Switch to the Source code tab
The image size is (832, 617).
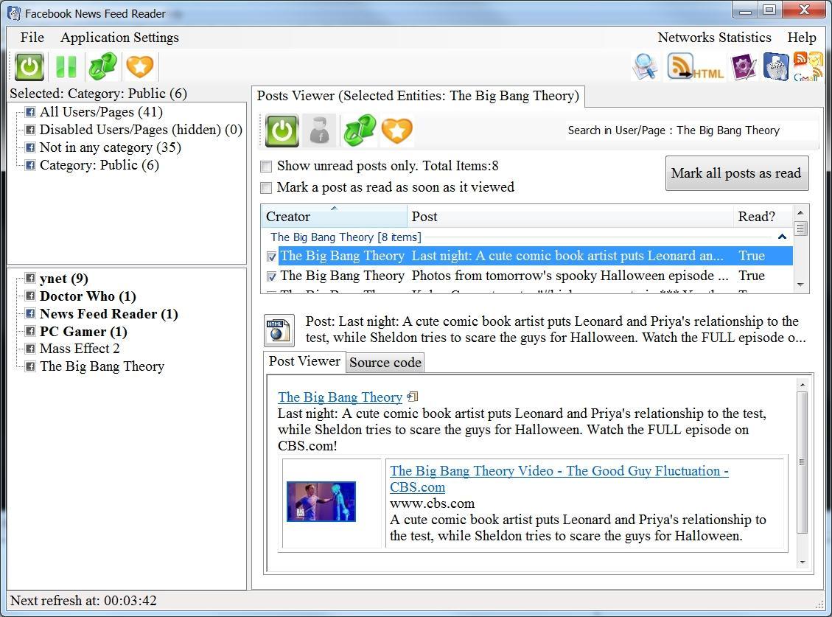coord(385,363)
